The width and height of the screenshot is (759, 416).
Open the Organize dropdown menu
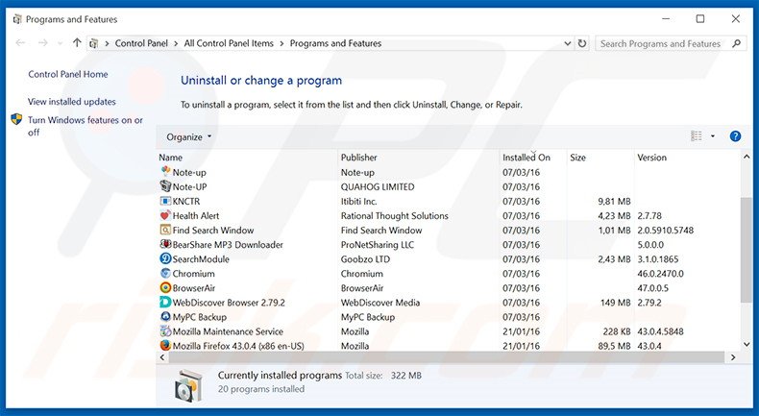(188, 137)
